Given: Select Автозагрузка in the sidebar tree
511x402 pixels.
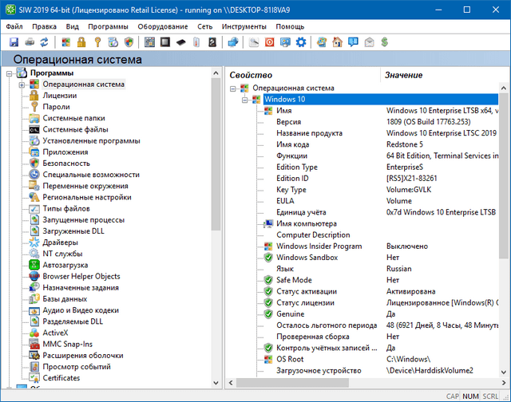Looking at the screenshot, I should (65, 264).
